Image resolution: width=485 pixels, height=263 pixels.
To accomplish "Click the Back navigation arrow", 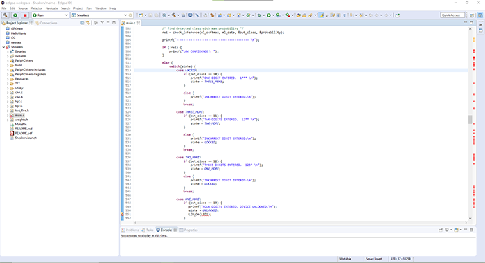I will tap(377, 15).
